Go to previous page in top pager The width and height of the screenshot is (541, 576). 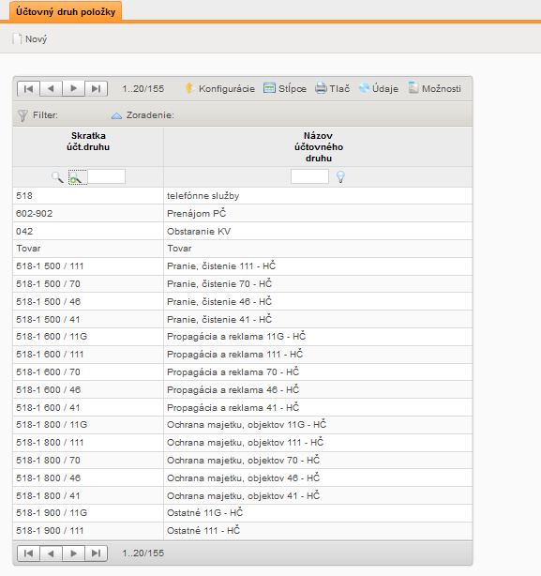coord(51,88)
